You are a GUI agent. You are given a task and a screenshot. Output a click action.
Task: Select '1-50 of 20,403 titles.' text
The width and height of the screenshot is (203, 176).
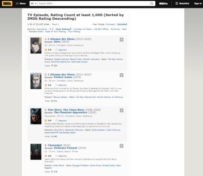coord(39,24)
